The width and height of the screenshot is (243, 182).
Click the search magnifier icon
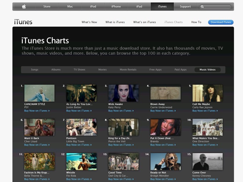tap(202, 6)
